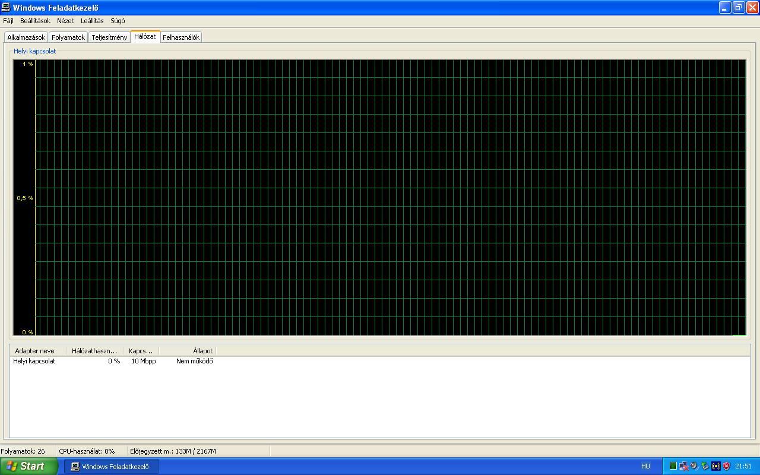Click the Folyamatok: 26 status bar entry

(23, 451)
